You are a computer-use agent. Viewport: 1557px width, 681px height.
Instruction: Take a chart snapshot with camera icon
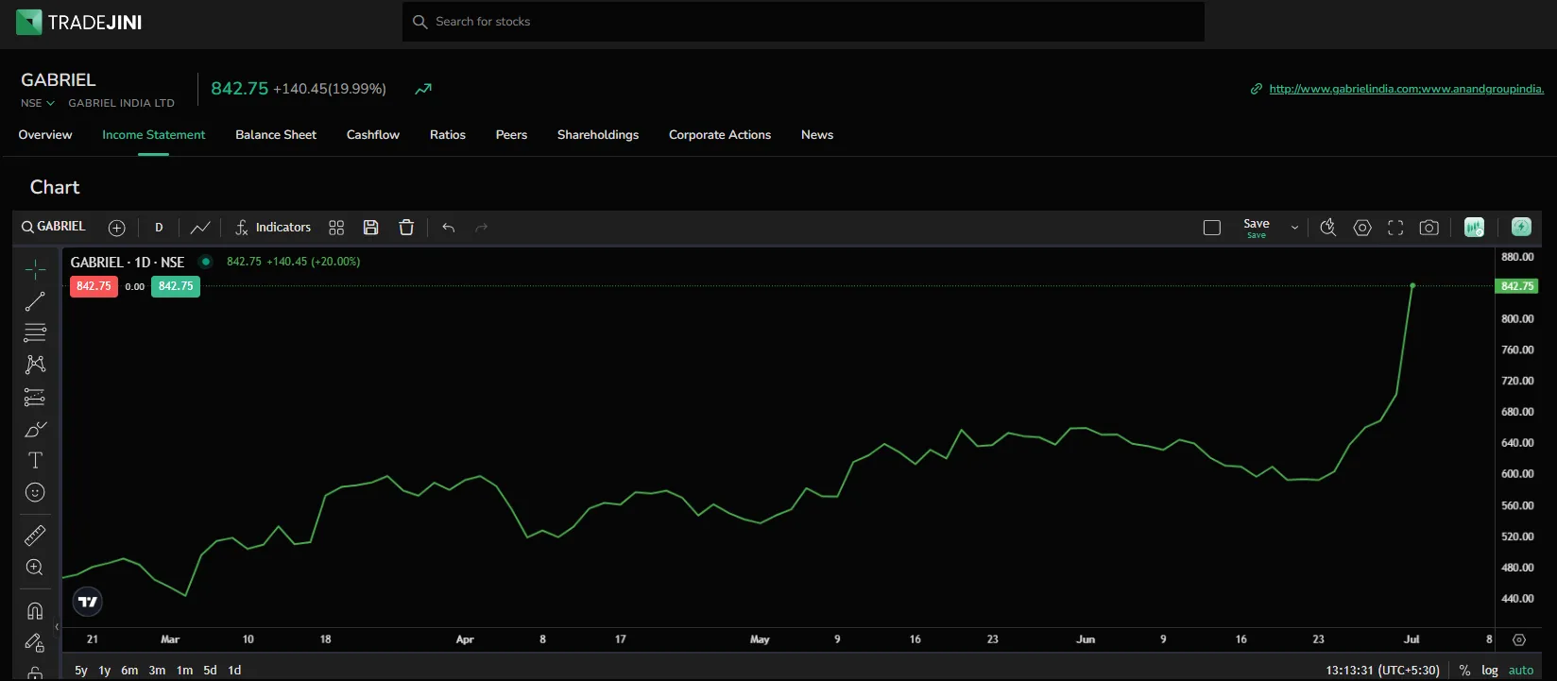coord(1429,228)
